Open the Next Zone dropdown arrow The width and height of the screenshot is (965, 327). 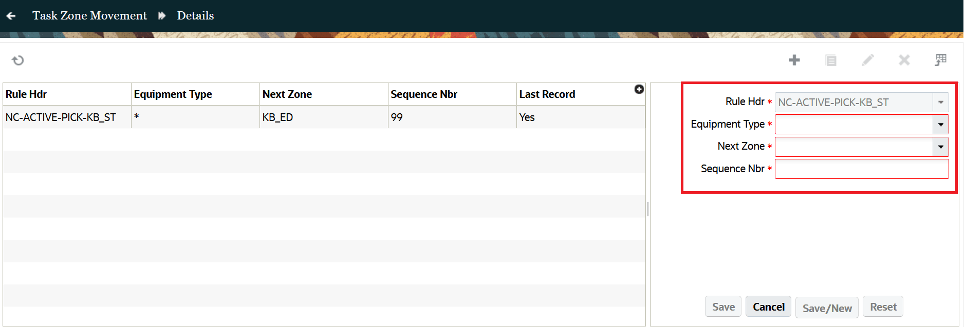coord(940,147)
